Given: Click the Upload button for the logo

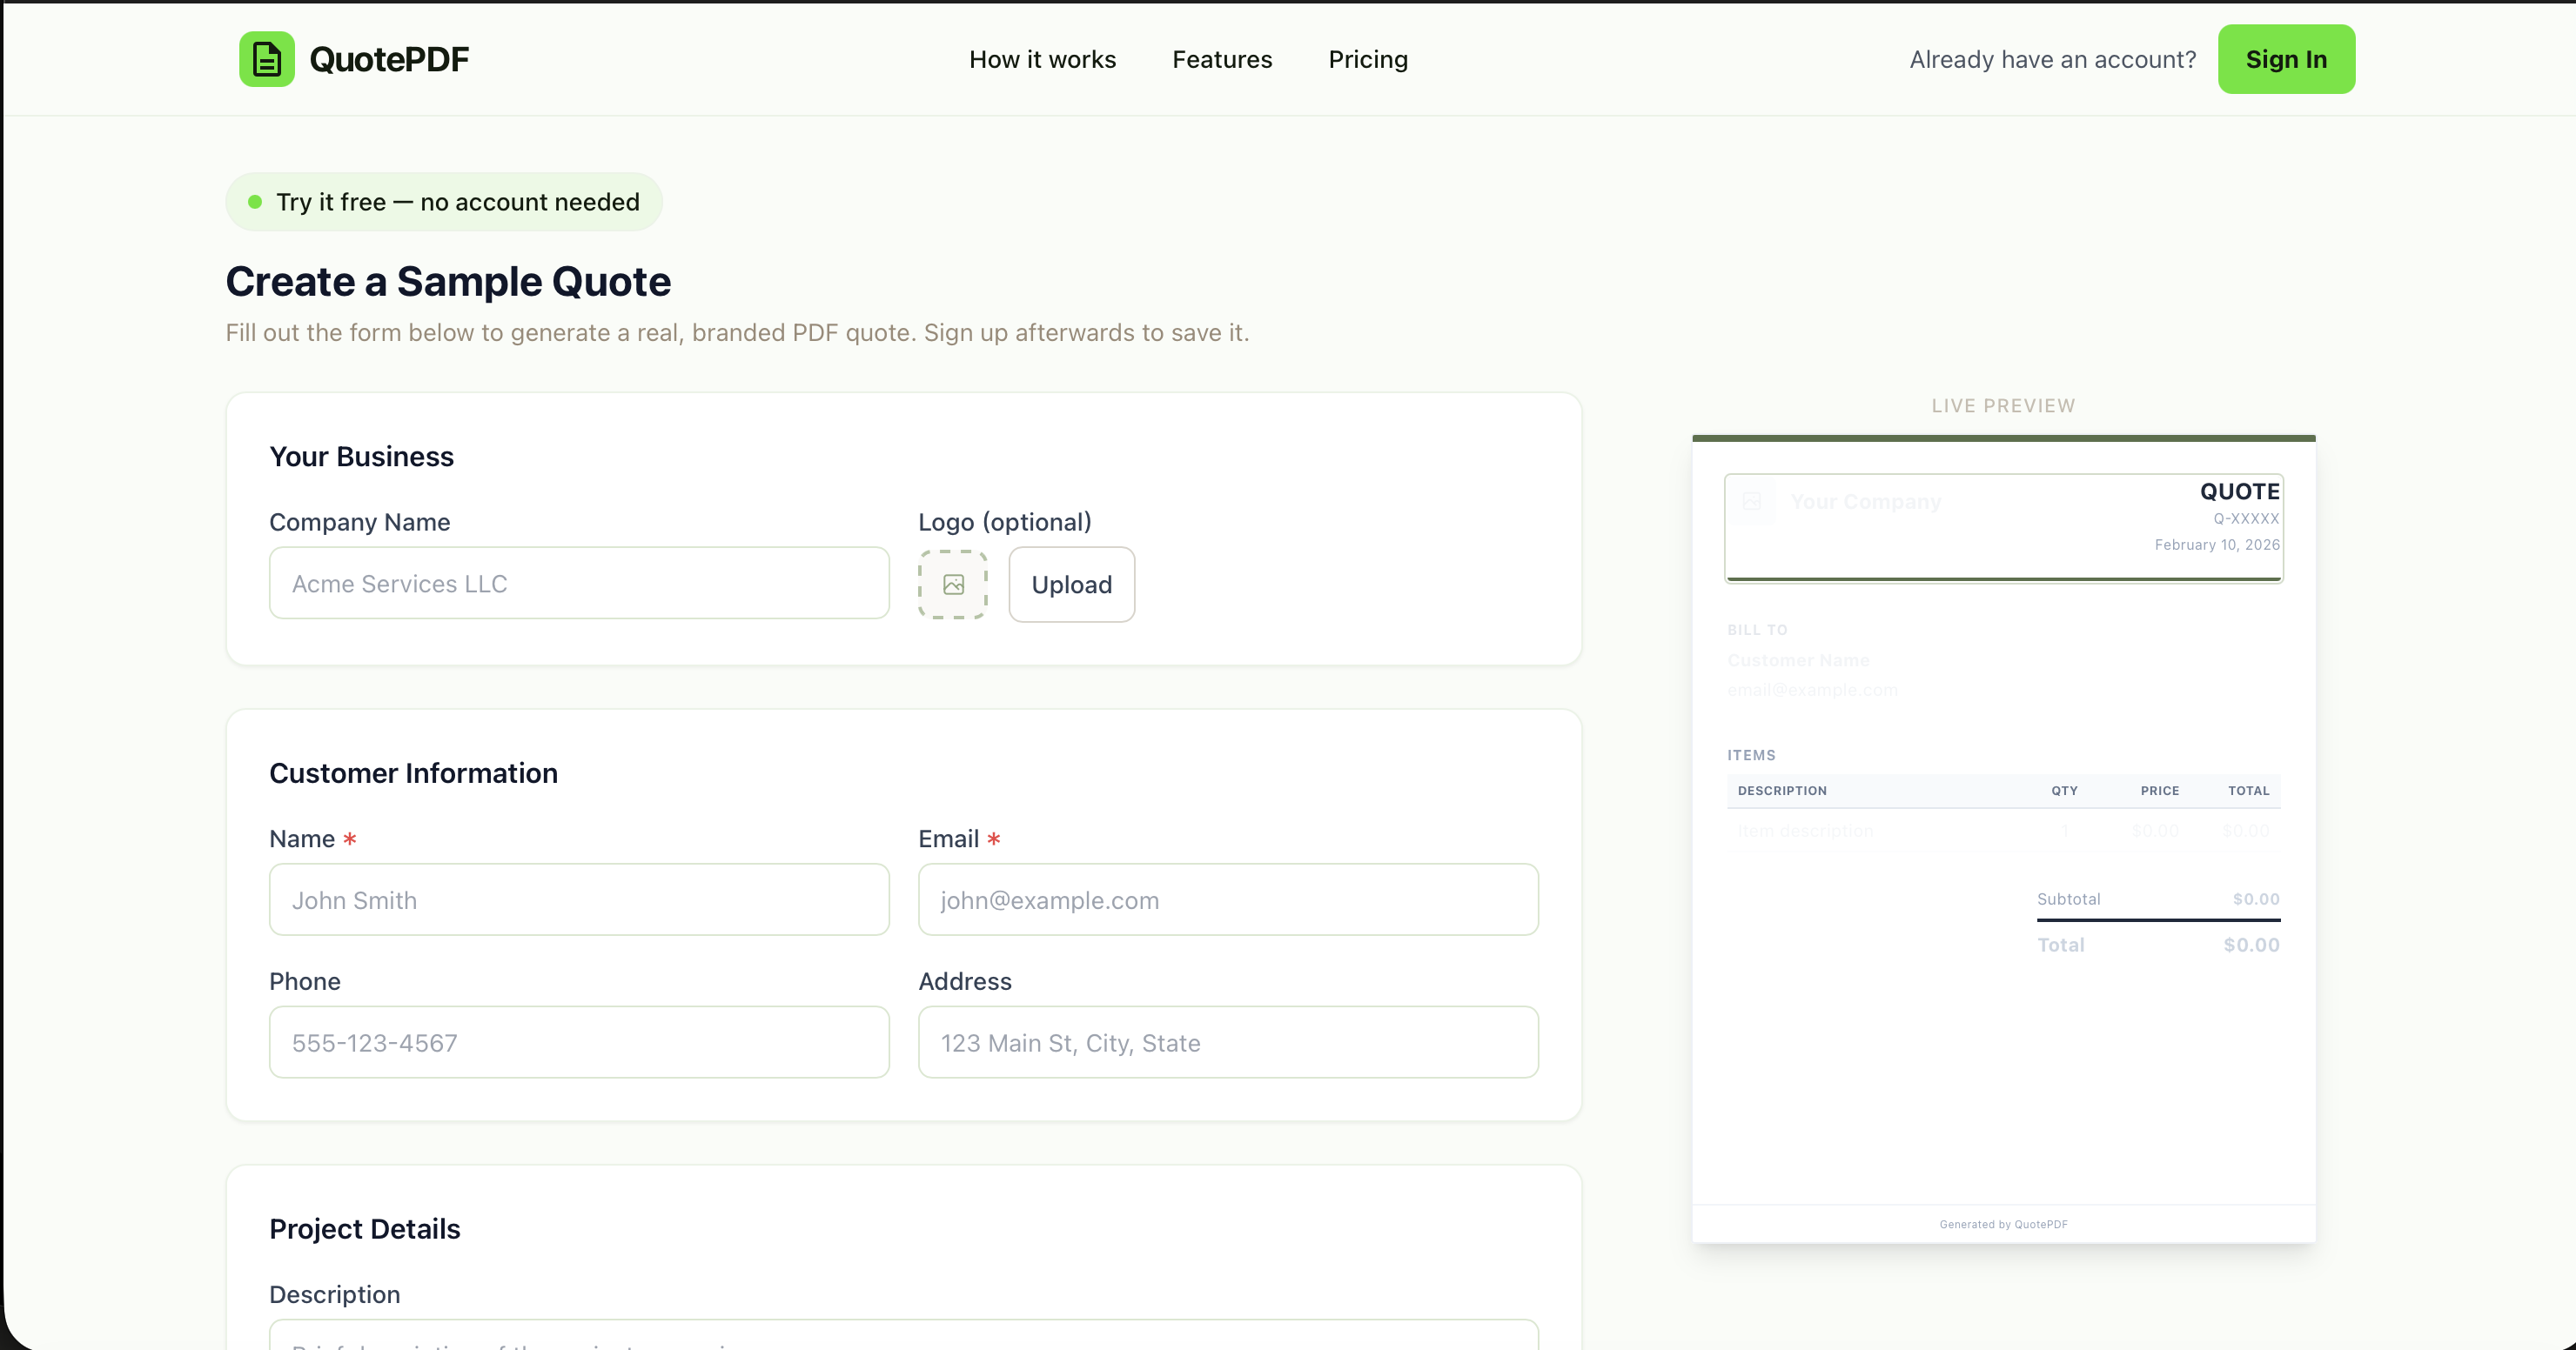Looking at the screenshot, I should (x=1071, y=585).
